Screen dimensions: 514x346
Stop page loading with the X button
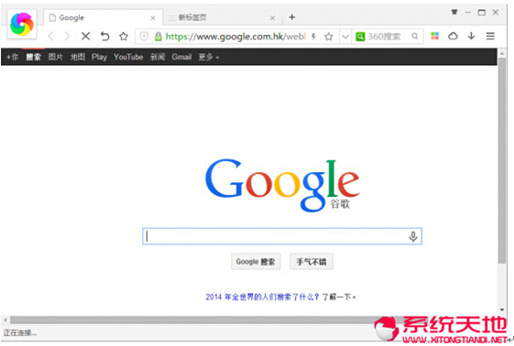[x=85, y=36]
